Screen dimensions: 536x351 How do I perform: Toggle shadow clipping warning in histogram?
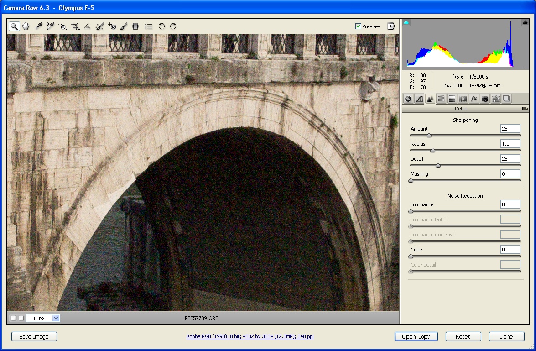[406, 22]
